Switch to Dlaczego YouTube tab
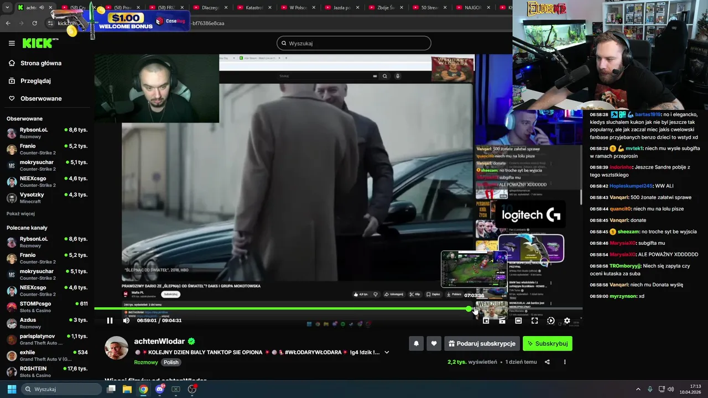This screenshot has width=708, height=398. 210,8
